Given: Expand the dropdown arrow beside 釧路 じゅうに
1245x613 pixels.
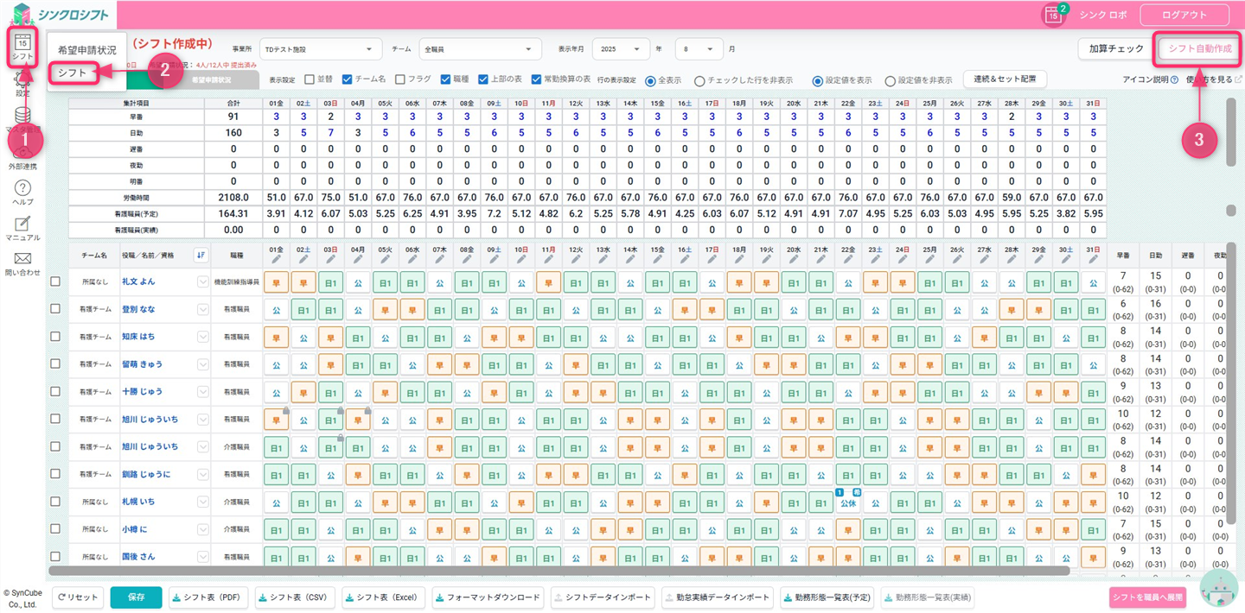Looking at the screenshot, I should [x=203, y=474].
